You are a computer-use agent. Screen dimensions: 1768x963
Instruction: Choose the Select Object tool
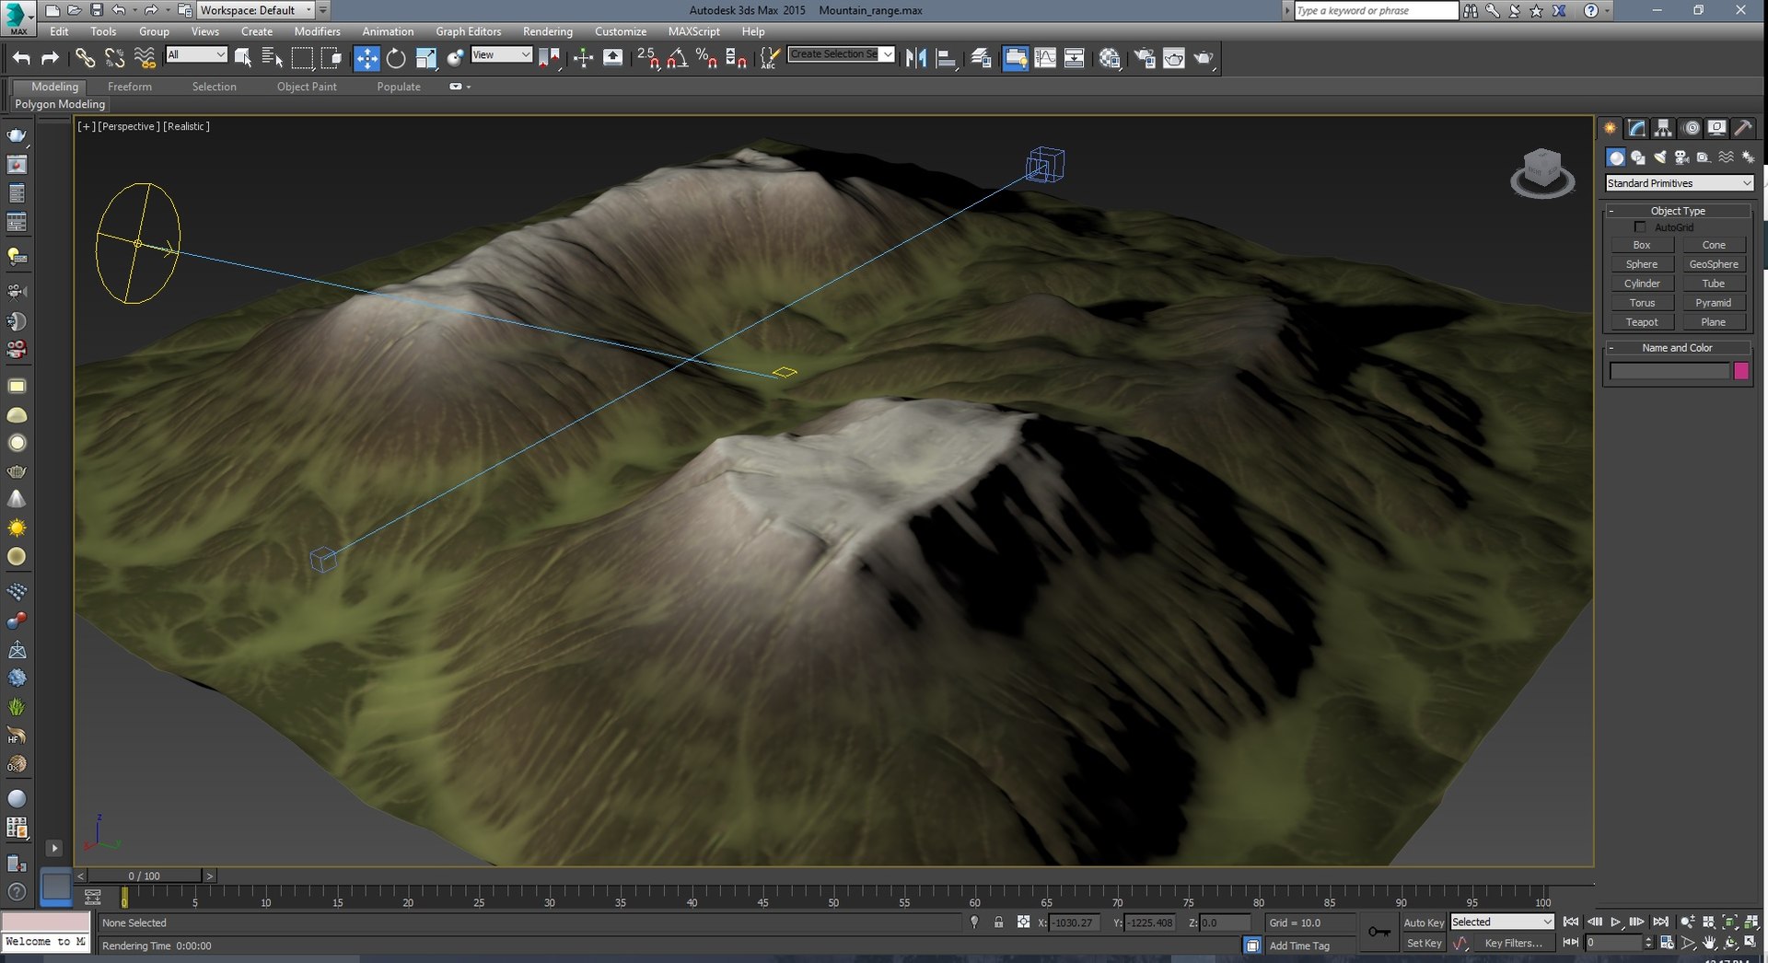coord(243,58)
